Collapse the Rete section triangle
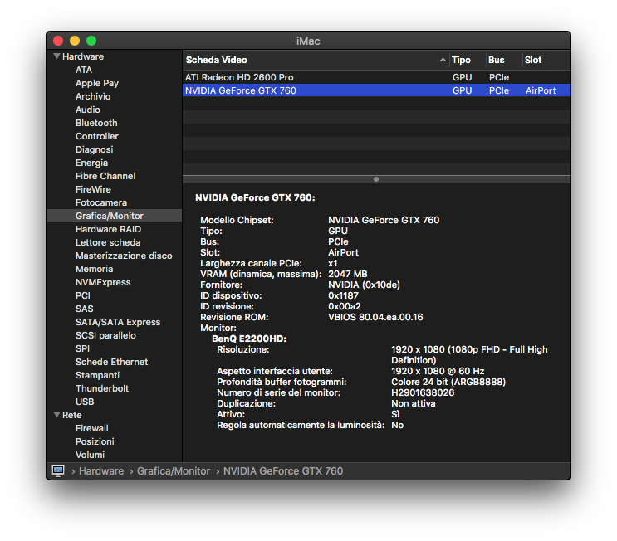617x541 pixels. [56, 415]
